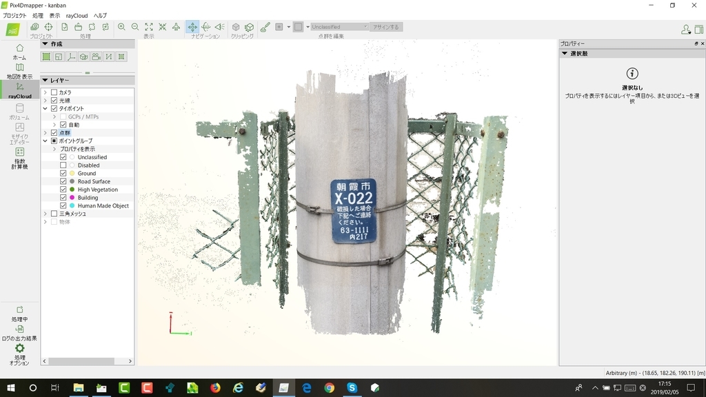Open 処理オプション processing options gear
The image size is (706, 397).
19,354
